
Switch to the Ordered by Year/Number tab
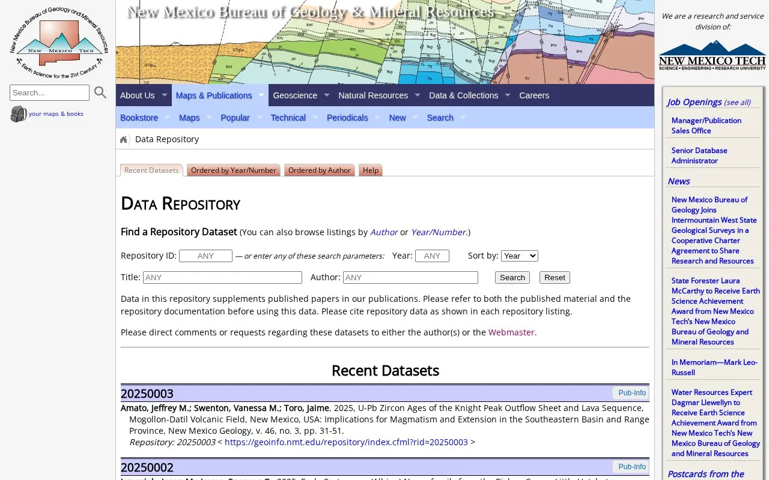click(x=234, y=170)
